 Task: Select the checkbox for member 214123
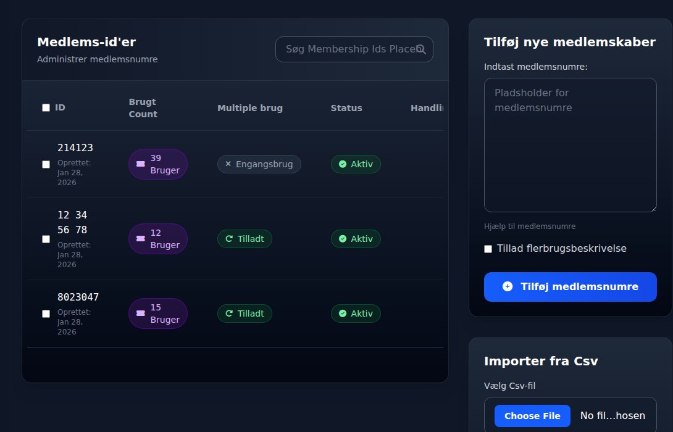46,164
